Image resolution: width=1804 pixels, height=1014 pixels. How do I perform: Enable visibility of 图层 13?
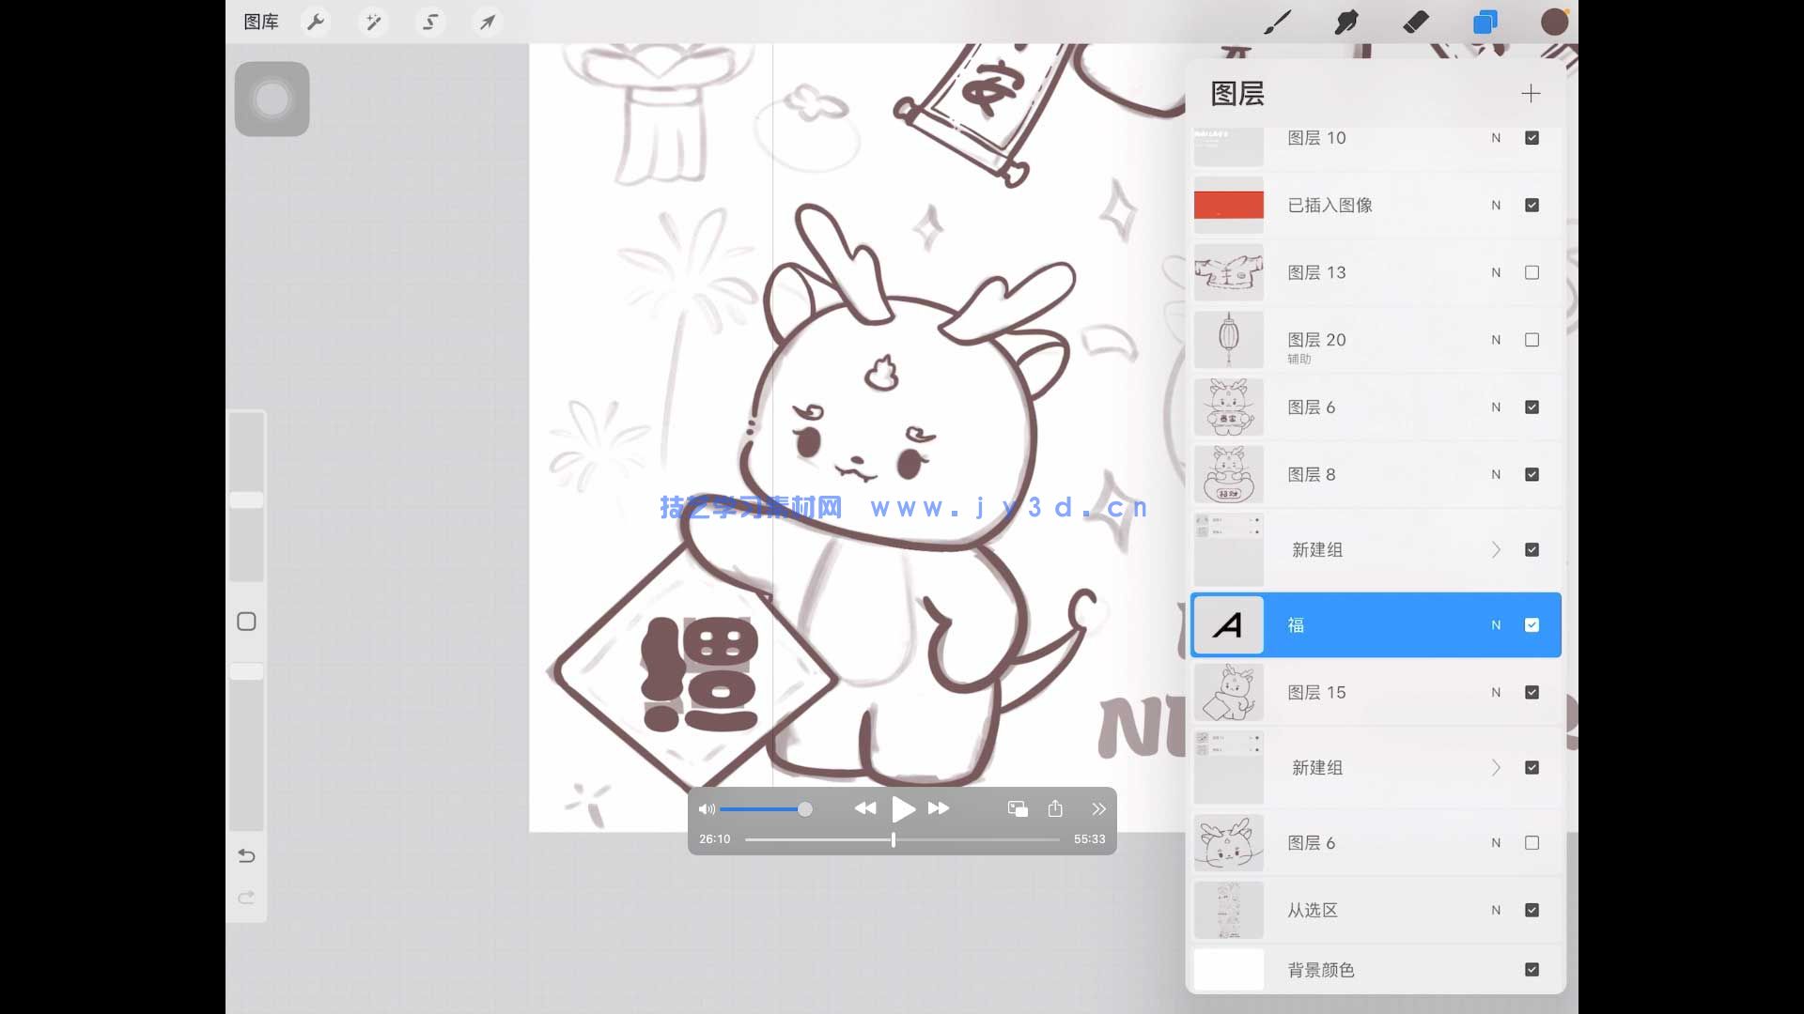point(1532,272)
